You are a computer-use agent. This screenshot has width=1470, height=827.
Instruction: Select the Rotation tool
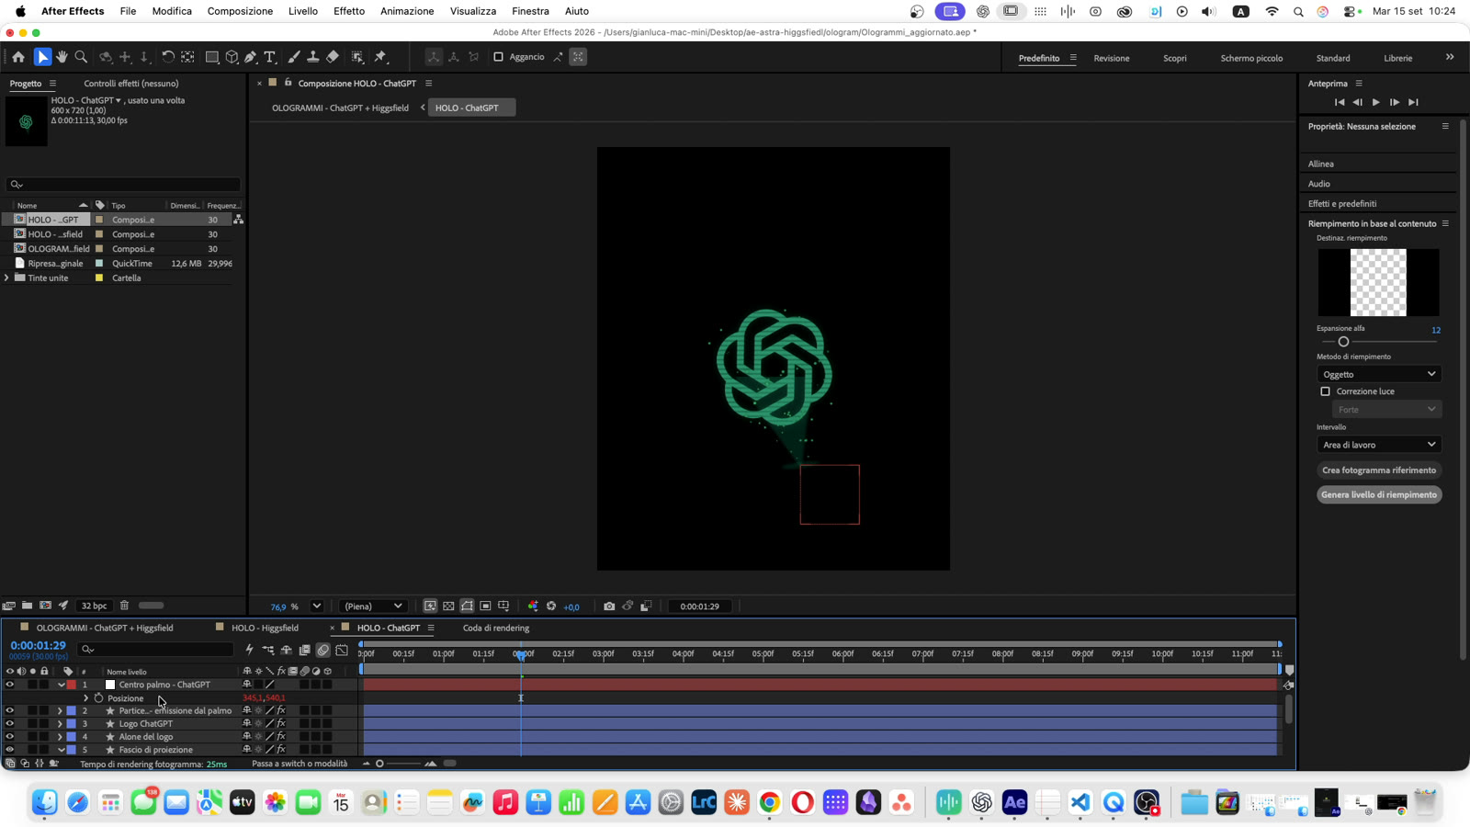[168, 57]
